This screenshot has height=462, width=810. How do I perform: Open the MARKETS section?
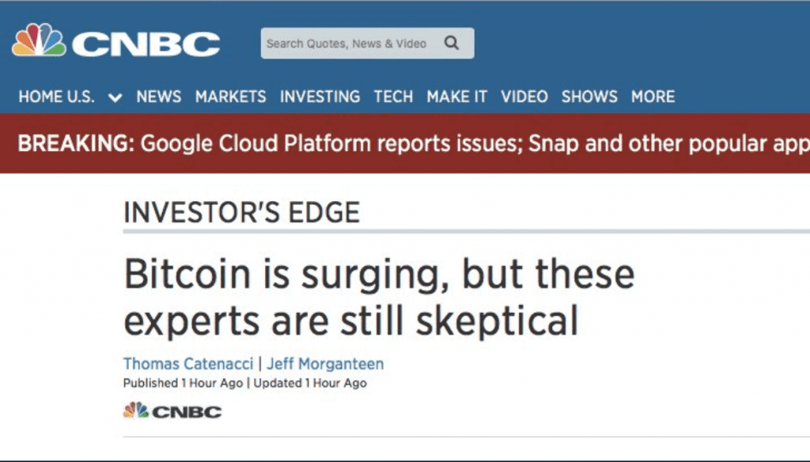click(x=230, y=97)
